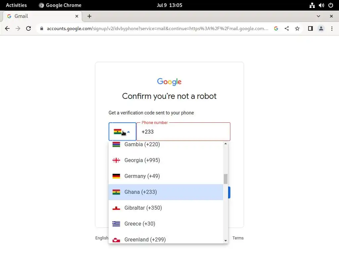Click the country list scroll down arrow
Image resolution: width=339 pixels, height=254 pixels.
pyautogui.click(x=225, y=241)
